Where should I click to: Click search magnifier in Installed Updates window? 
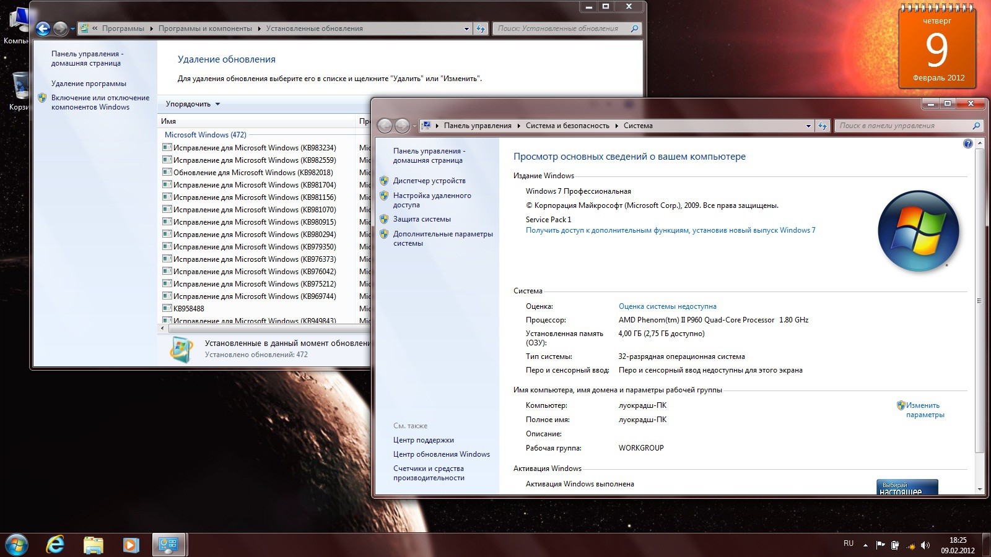634,28
